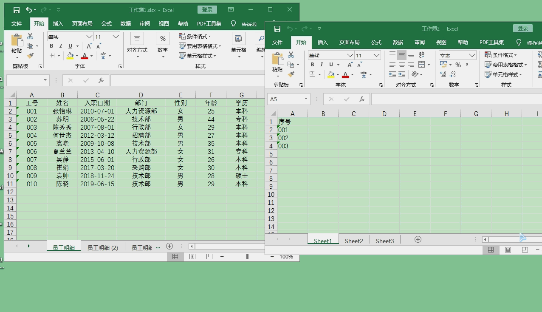Image resolution: width=542 pixels, height=312 pixels.
Task: Open PDF工具集 tab in 工作簿2
Action: [x=491, y=42]
